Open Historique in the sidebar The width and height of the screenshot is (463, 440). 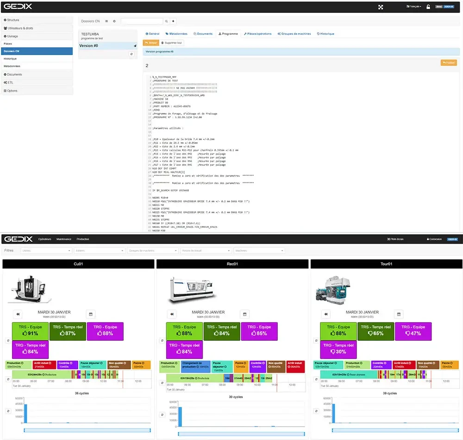tap(37, 59)
